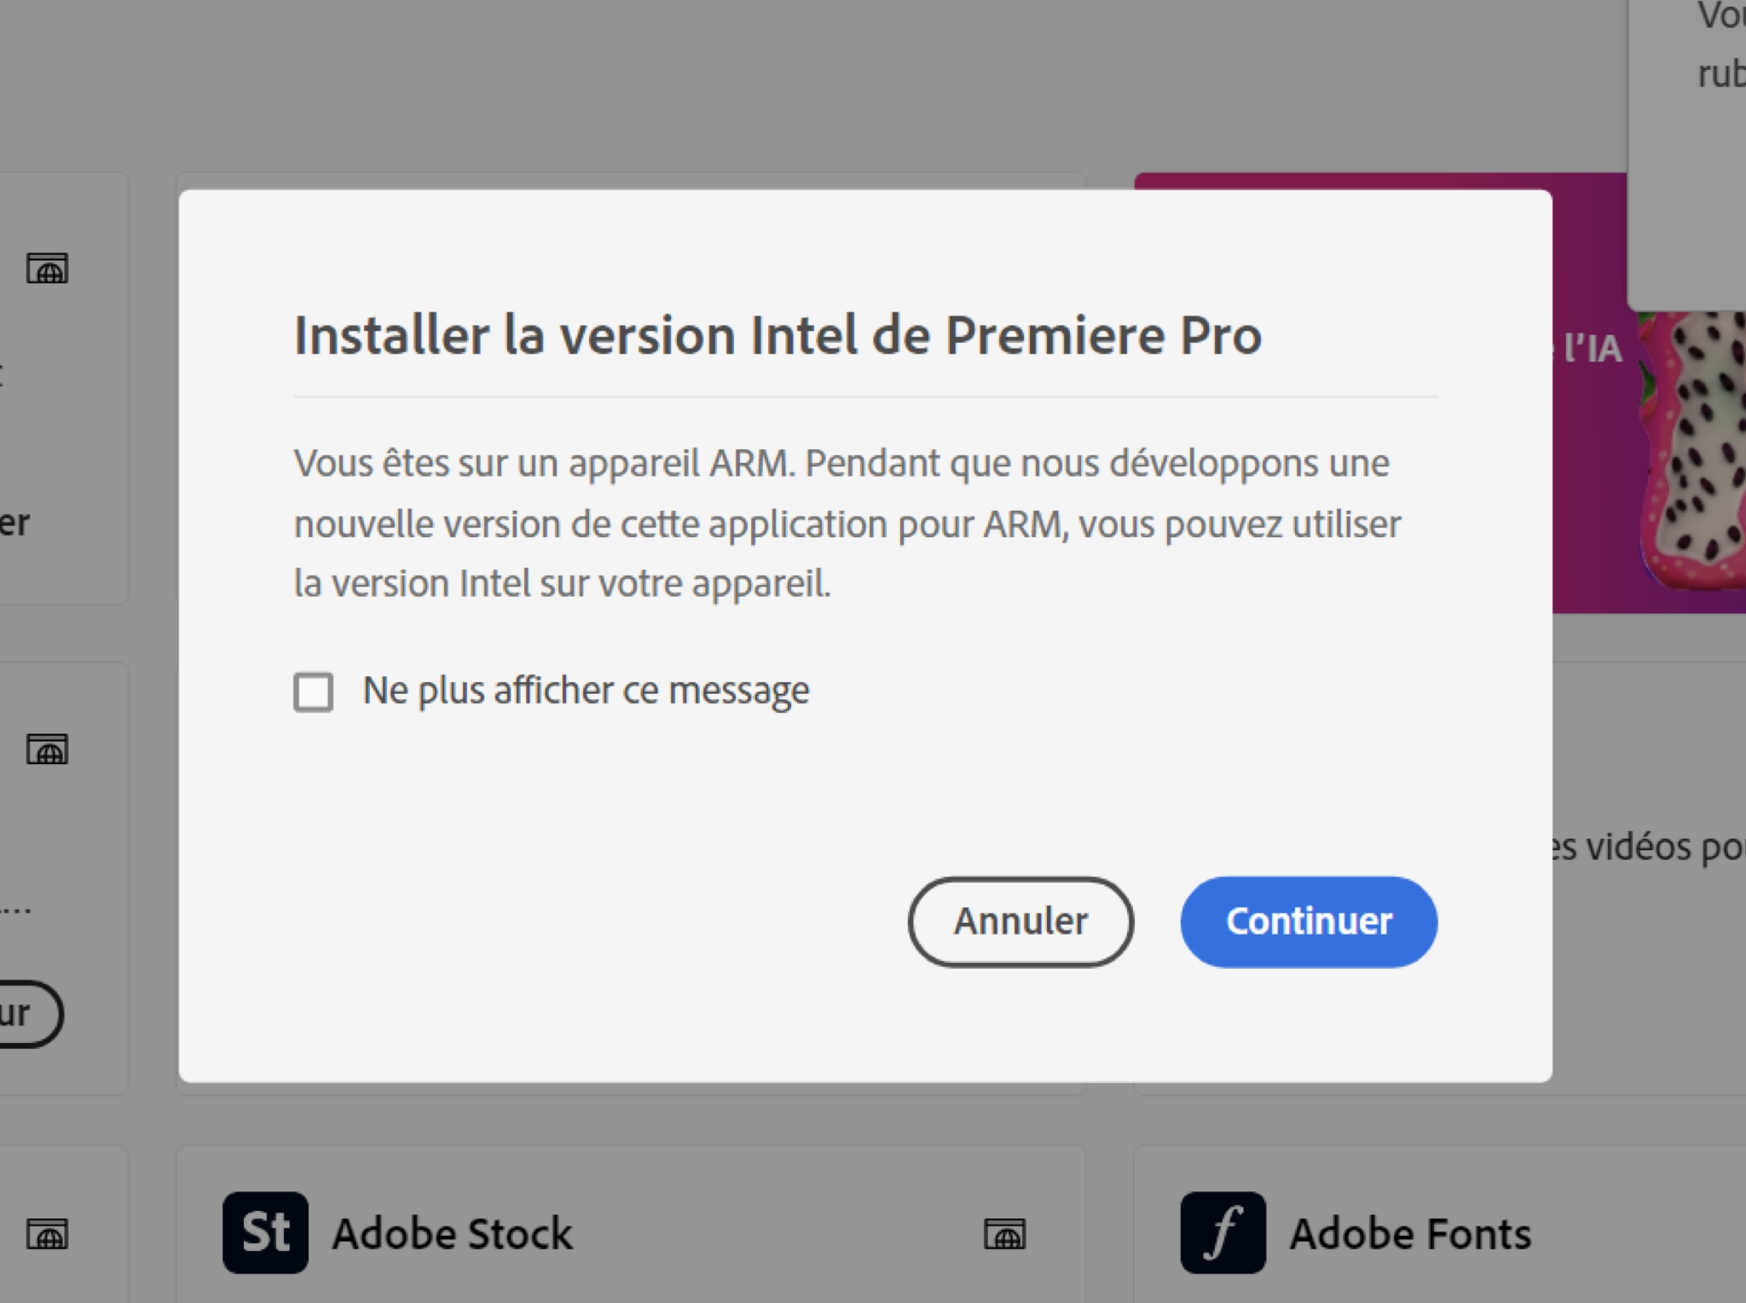The height and width of the screenshot is (1303, 1746).
Task: Check the "Ne plus afficher ce message" checkbox
Action: (x=313, y=692)
